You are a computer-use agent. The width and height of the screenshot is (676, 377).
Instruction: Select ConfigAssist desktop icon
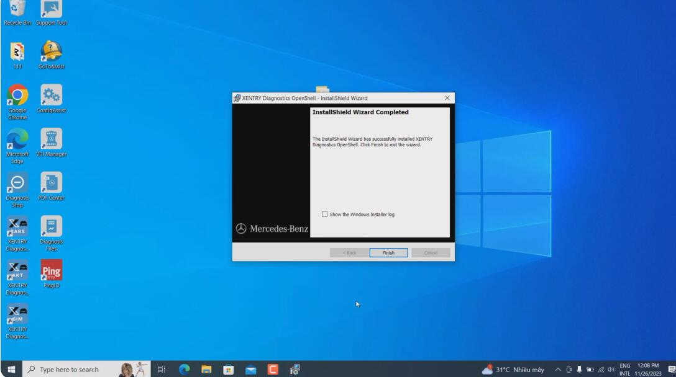(52, 99)
